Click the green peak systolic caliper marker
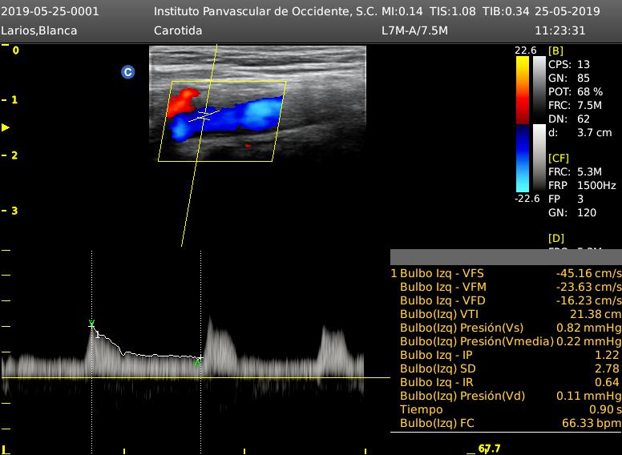 pyautogui.click(x=91, y=324)
